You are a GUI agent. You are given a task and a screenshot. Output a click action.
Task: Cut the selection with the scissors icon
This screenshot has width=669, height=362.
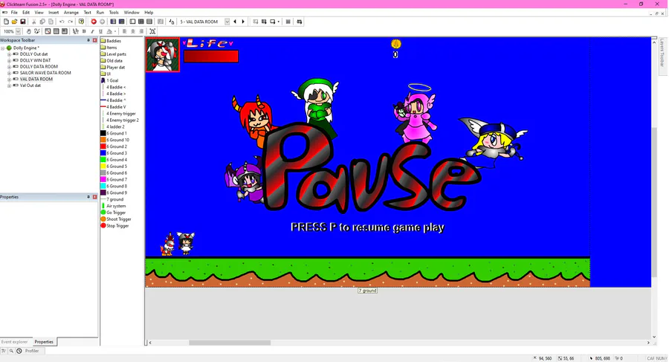(33, 22)
